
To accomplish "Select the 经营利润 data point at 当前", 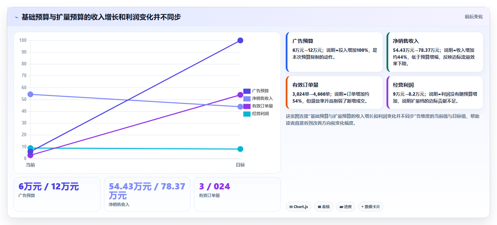I will [x=30, y=148].
